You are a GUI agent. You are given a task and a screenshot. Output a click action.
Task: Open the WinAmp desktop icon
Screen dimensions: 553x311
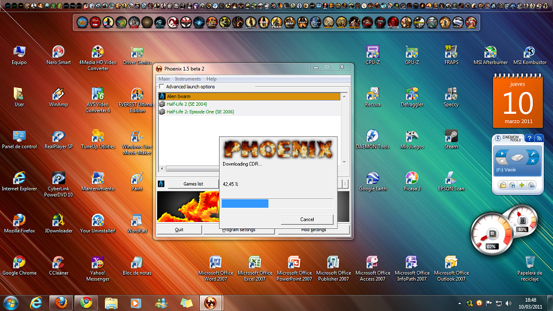(58, 97)
